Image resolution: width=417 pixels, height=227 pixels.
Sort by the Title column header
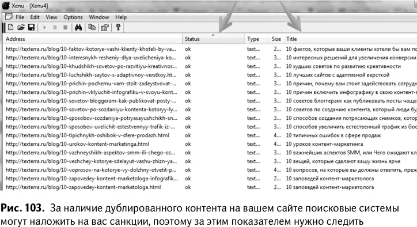click(350, 39)
